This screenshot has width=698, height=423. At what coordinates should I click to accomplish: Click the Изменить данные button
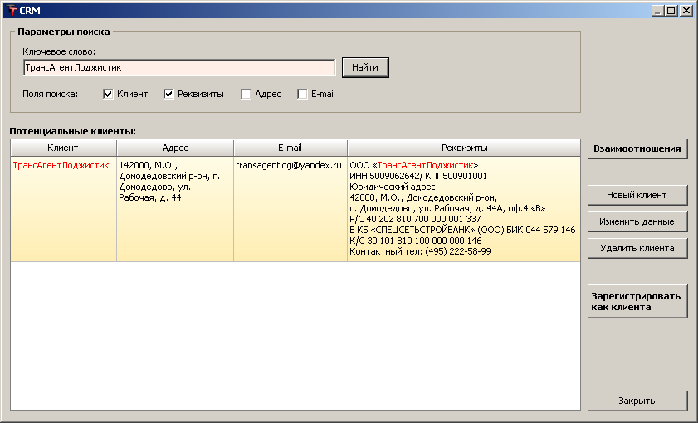click(x=637, y=221)
